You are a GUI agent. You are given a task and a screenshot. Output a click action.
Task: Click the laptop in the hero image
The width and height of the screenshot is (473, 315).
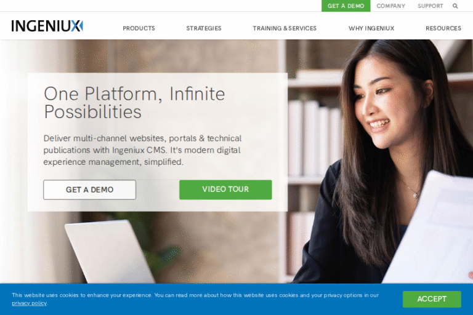[x=108, y=252]
